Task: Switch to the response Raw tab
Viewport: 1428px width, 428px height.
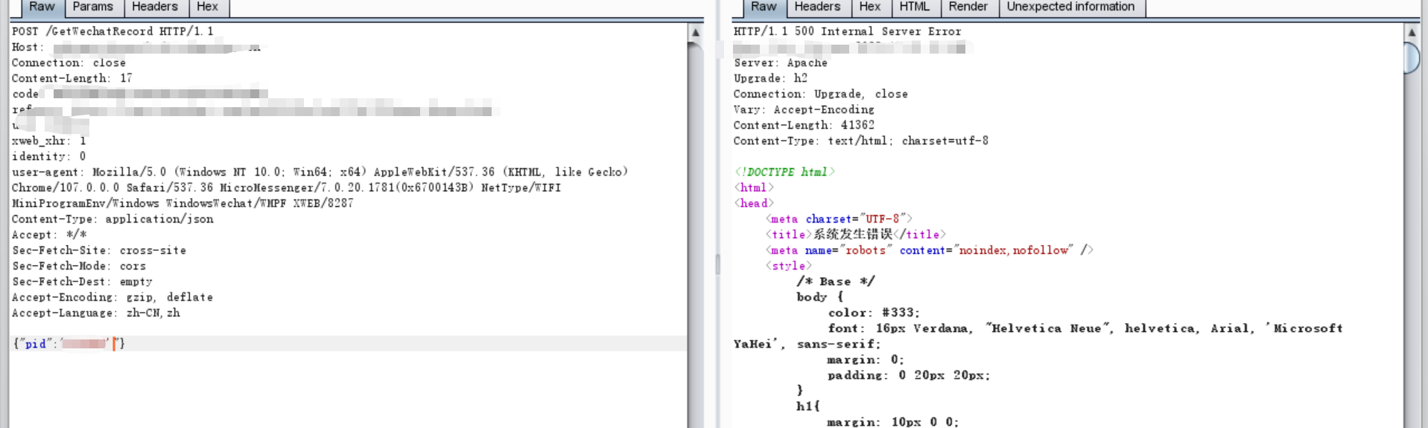Action: click(764, 7)
